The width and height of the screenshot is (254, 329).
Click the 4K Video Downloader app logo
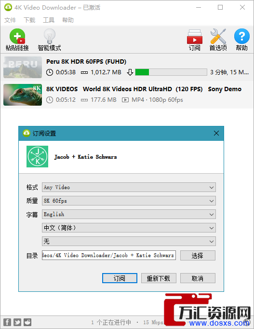(x=8, y=7)
